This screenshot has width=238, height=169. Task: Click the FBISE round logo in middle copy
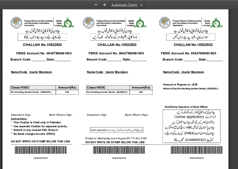click(x=89, y=23)
